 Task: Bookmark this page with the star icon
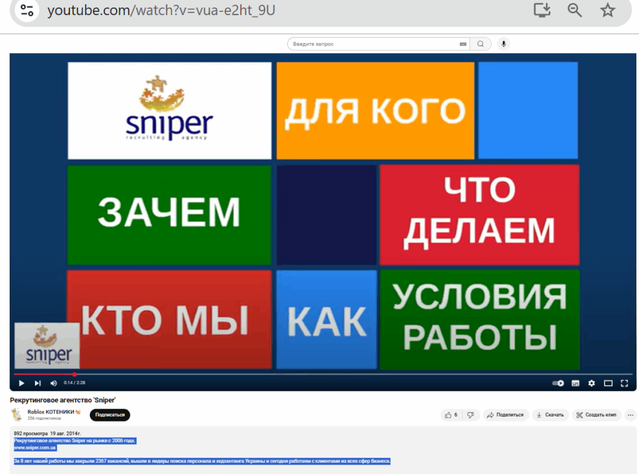coord(607,10)
